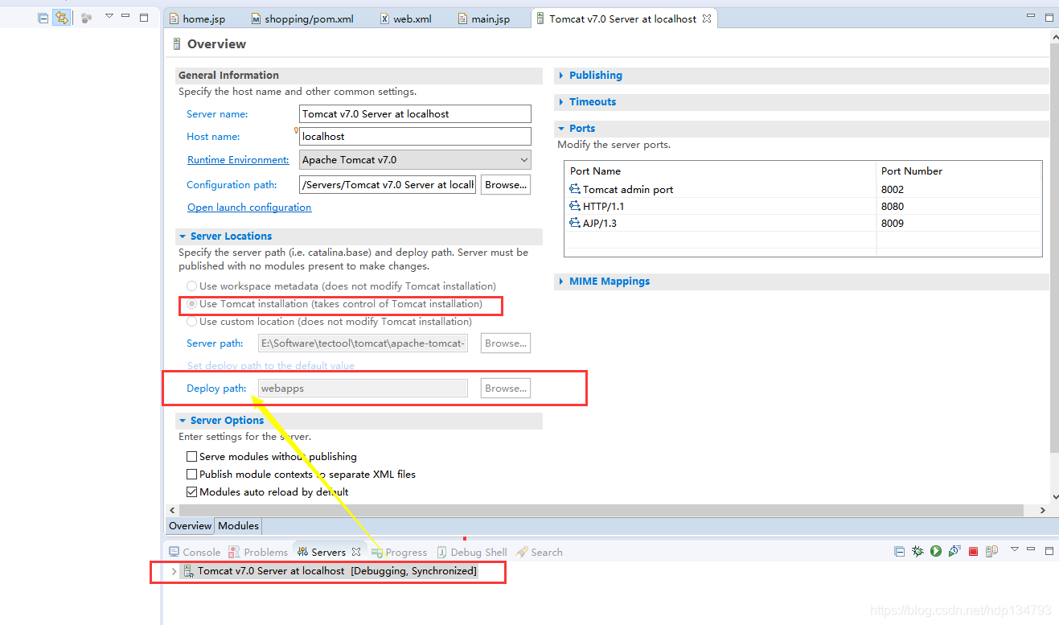Start the server in debug mode
Image resolution: width=1059 pixels, height=625 pixels.
(x=917, y=552)
